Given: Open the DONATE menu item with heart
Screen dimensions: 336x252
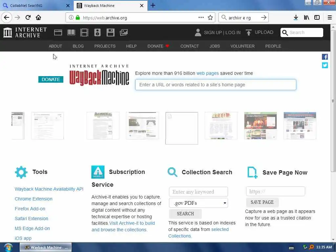Looking at the screenshot, I should pos(158,46).
